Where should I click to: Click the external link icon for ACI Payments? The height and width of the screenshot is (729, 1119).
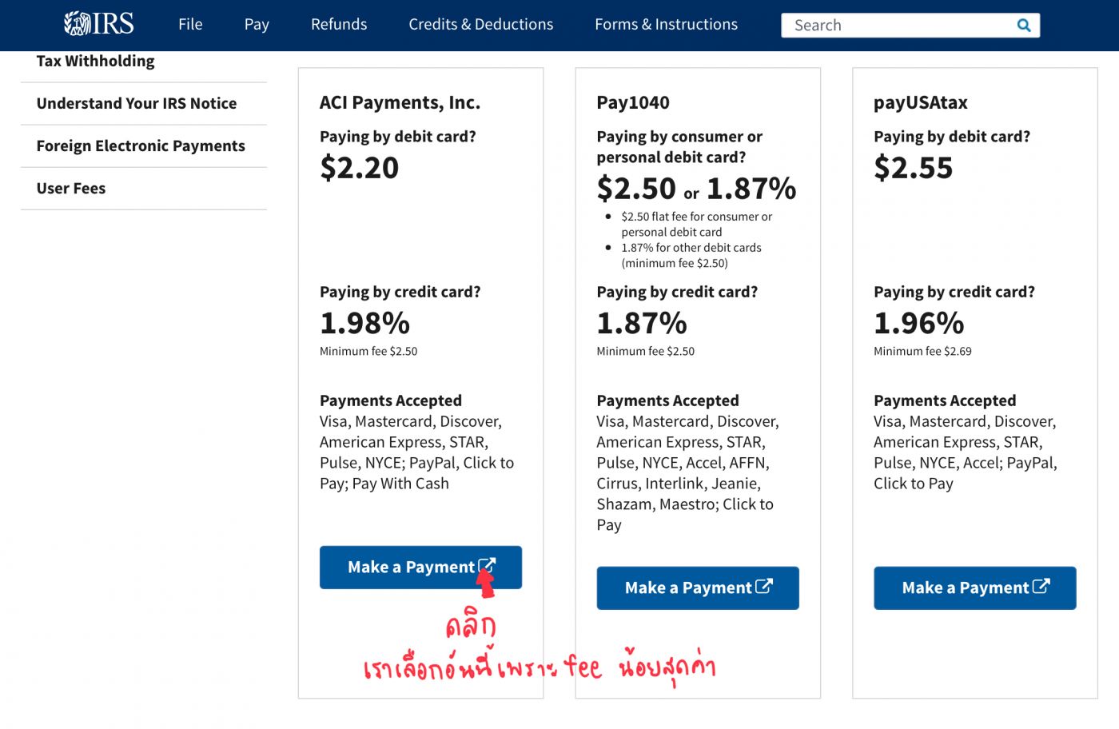click(487, 566)
